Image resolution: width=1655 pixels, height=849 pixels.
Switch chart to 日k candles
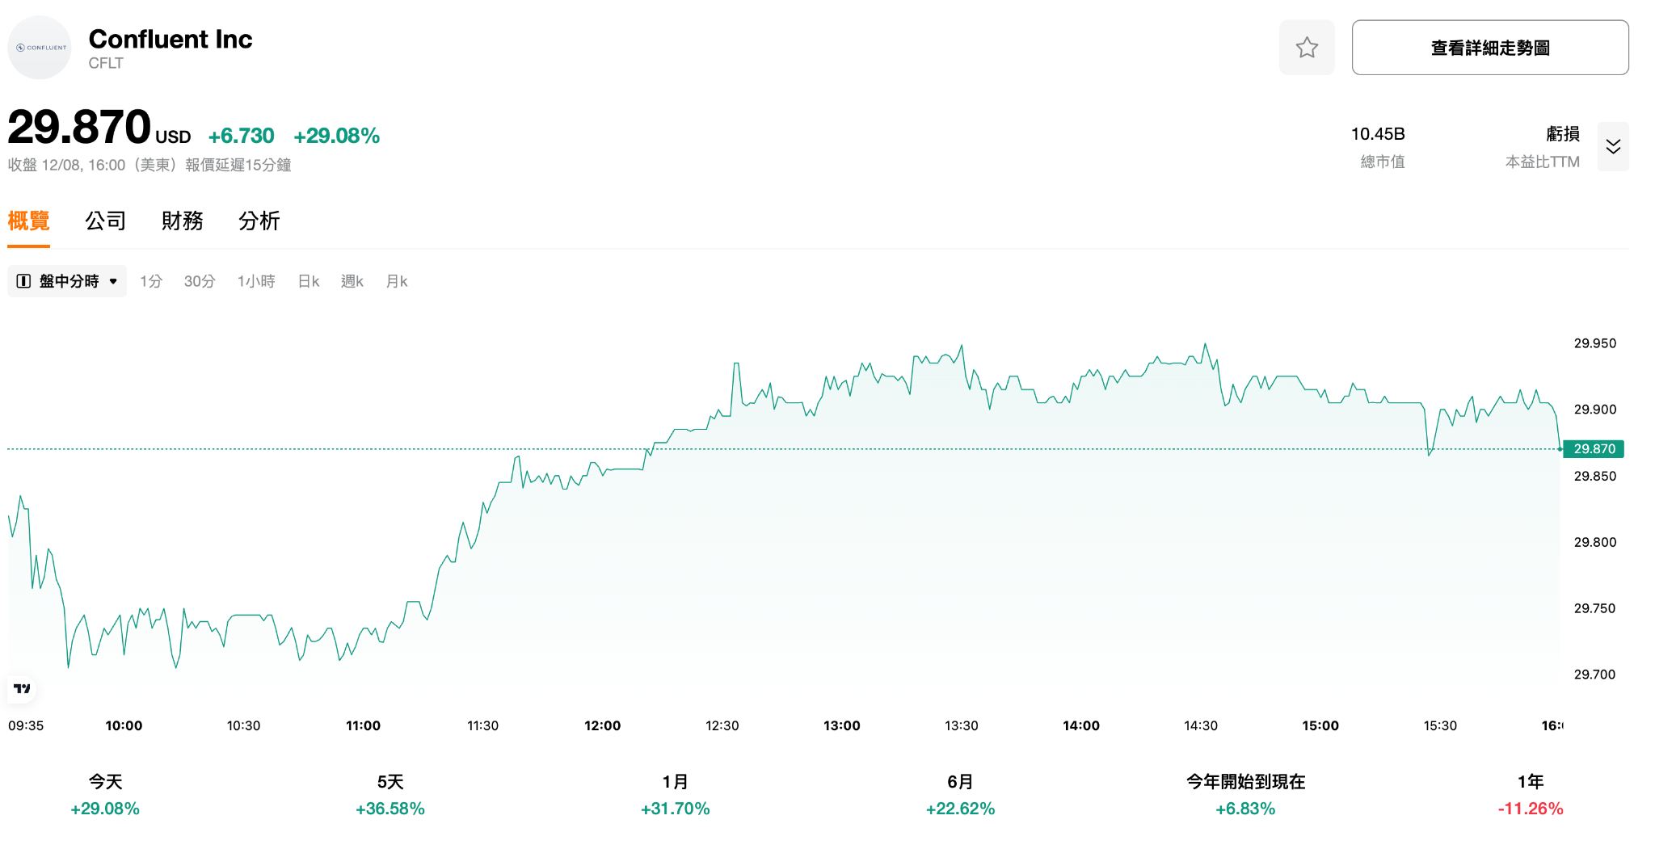[309, 281]
